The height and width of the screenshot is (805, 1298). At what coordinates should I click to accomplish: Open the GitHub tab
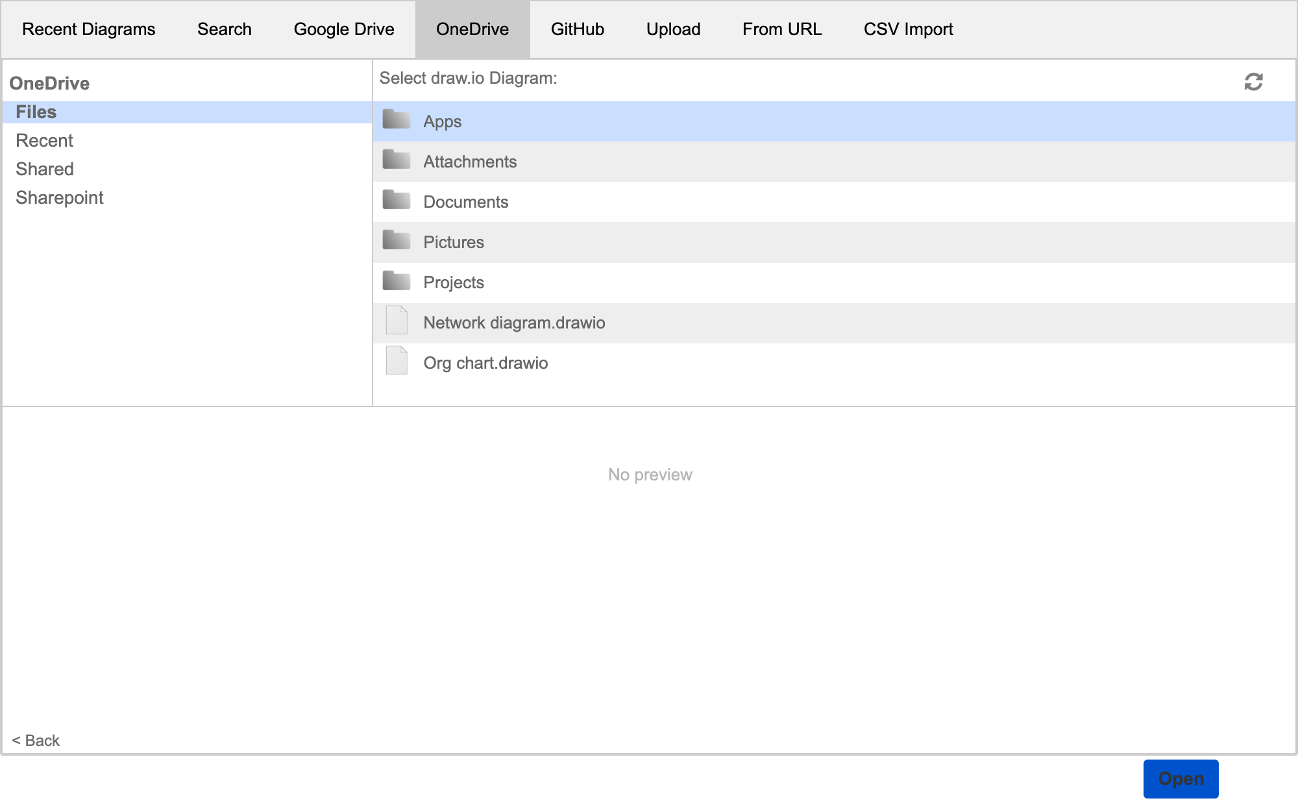pyautogui.click(x=578, y=29)
